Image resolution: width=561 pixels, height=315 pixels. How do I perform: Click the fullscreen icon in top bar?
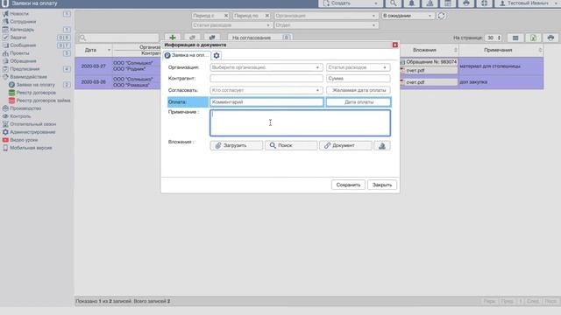(x=484, y=3)
